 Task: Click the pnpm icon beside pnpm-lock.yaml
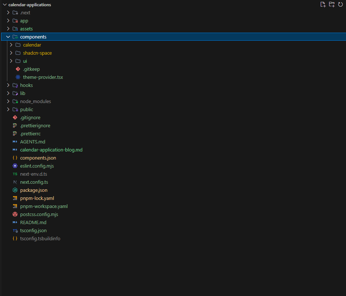(15, 198)
